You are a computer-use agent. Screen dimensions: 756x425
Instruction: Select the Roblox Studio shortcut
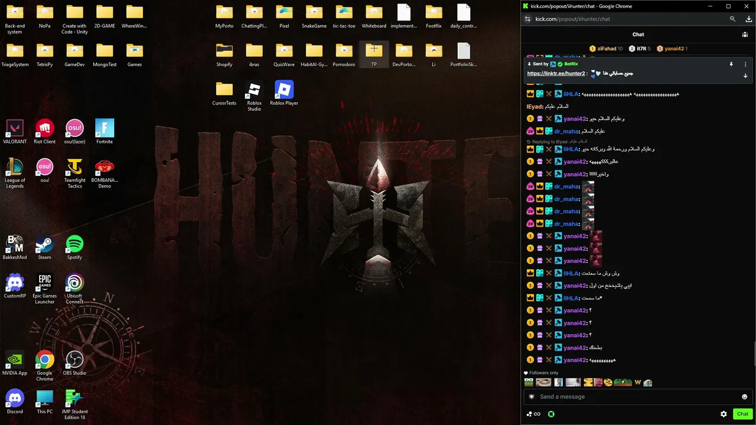(254, 96)
